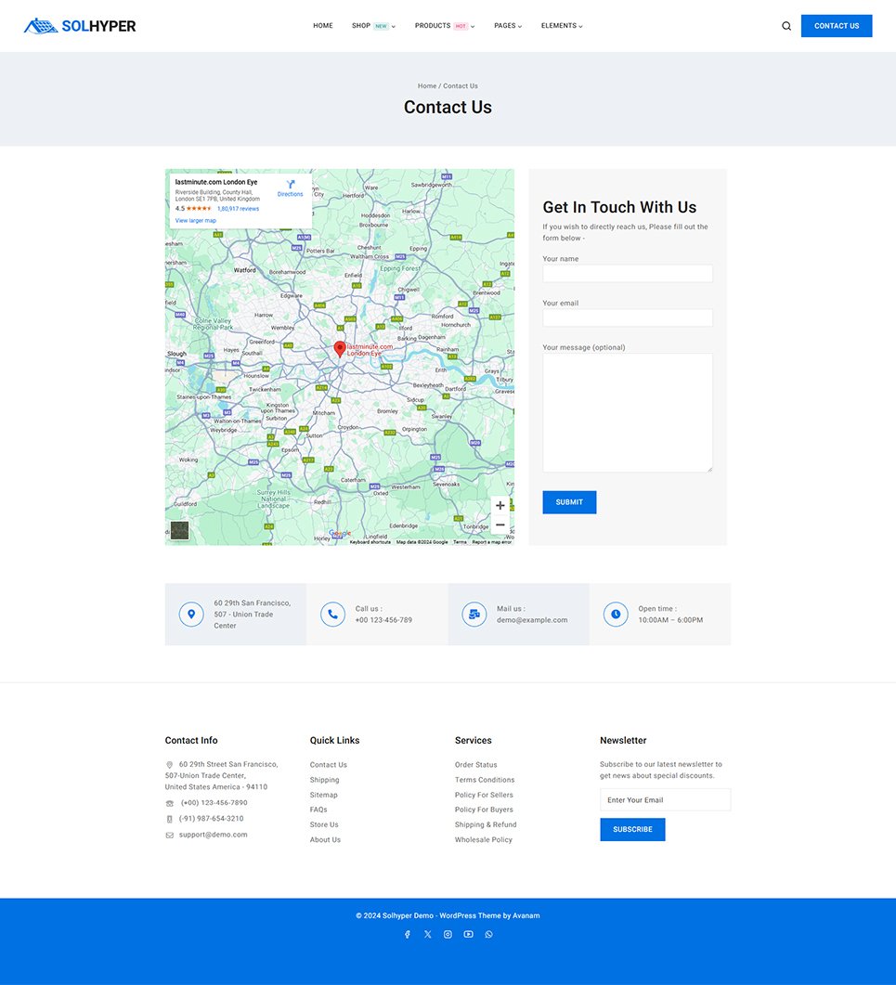Click the YouTube icon in footer

(468, 935)
